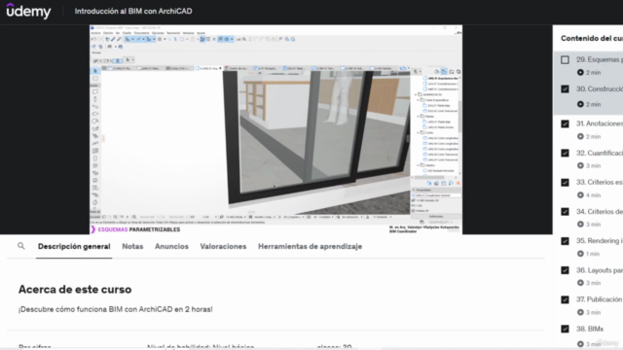
Task: Click the play icon under 29. Esquemas
Action: tap(580, 72)
